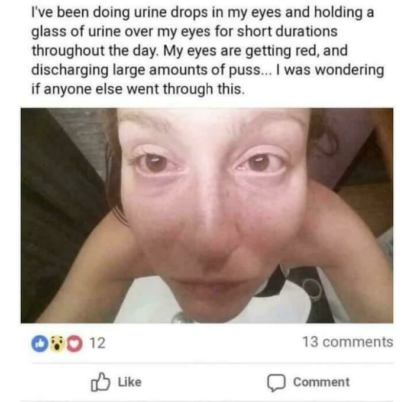This screenshot has height=402, width=414.
Task: Tap the Comment button label
Action: point(321,382)
